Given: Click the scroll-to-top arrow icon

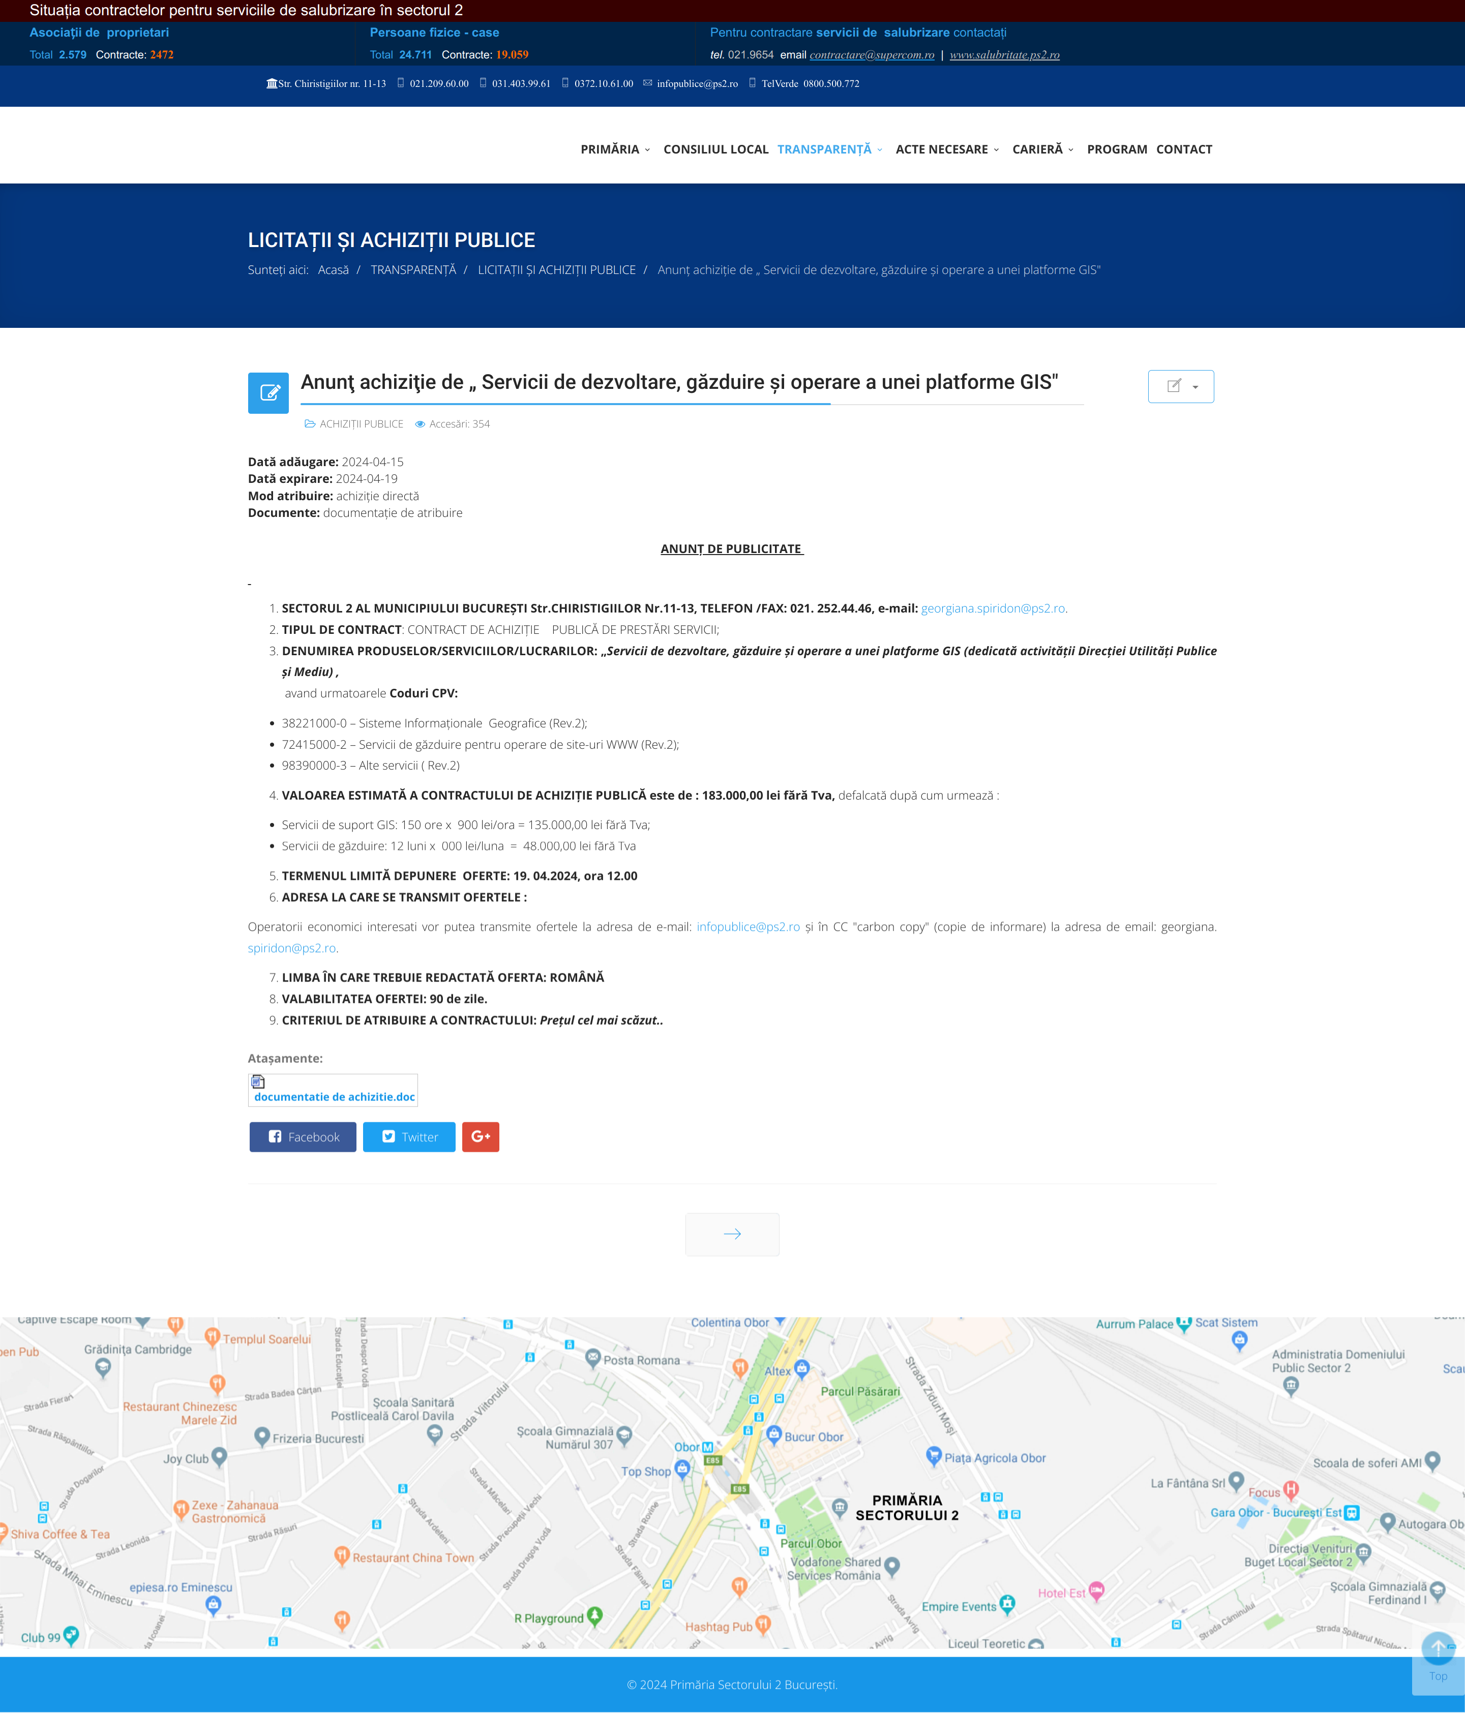Looking at the screenshot, I should (1438, 1648).
